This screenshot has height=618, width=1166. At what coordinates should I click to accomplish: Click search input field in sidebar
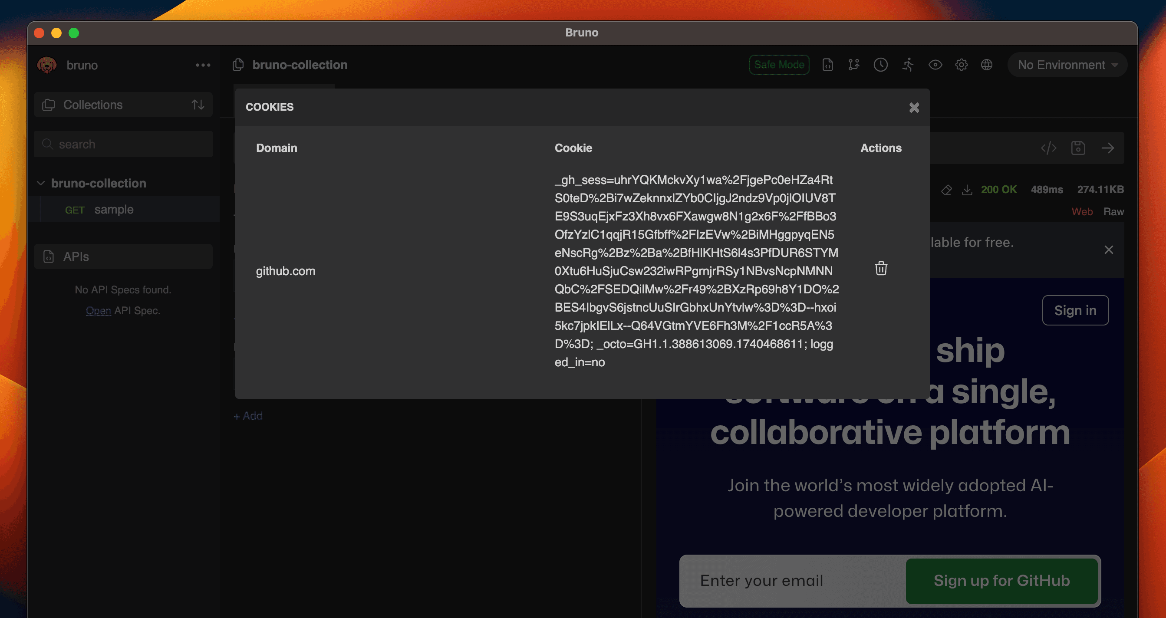tap(123, 143)
